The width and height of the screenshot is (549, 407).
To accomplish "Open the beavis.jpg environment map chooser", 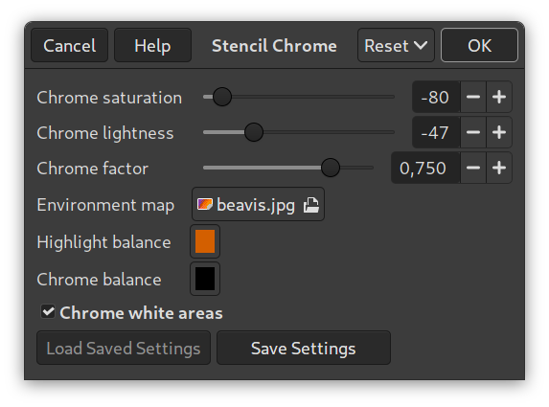I will [x=258, y=204].
